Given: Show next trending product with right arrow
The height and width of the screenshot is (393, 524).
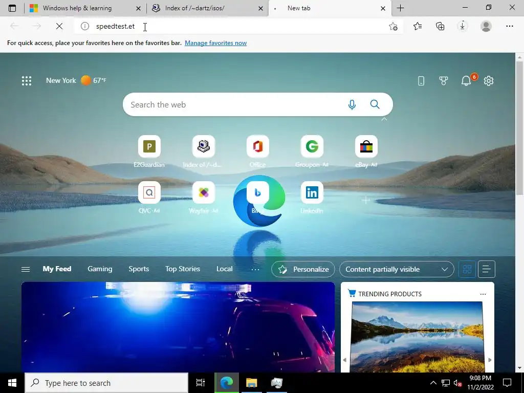Looking at the screenshot, I should [490, 360].
